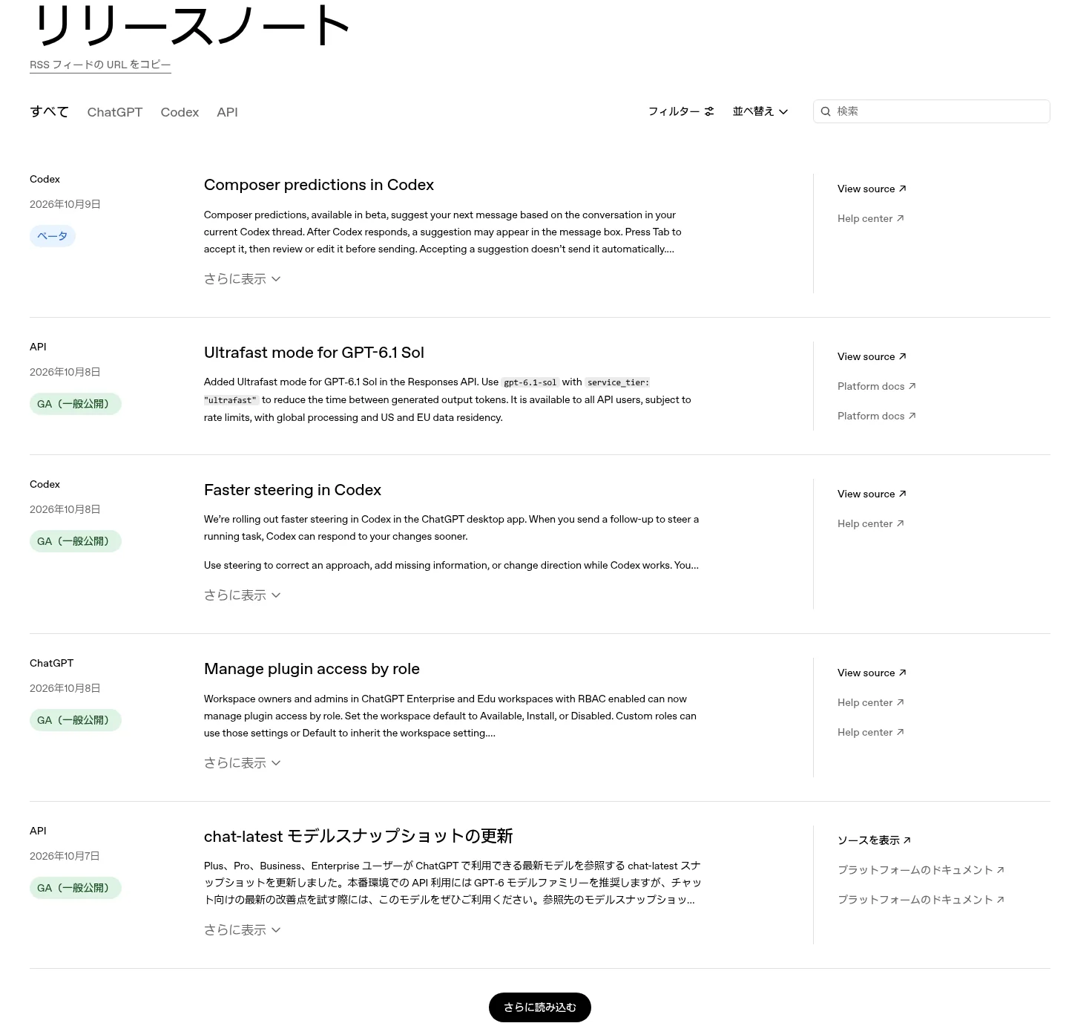Click the search magnifier icon
Screen dimensions: 1069x1023
pos(826,111)
